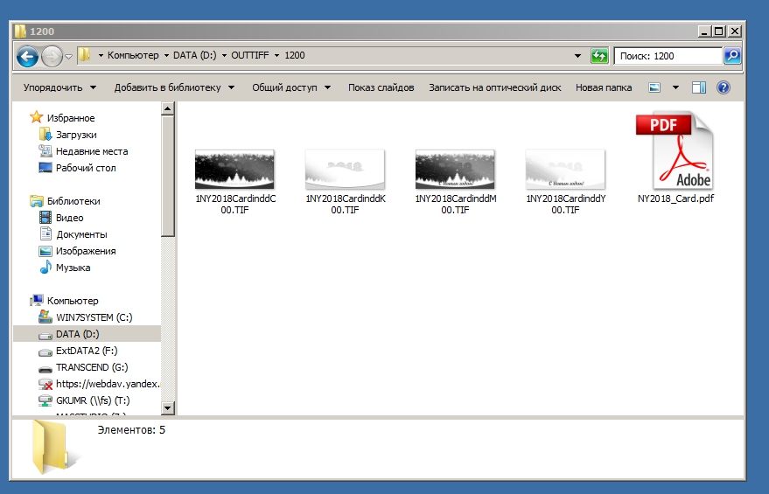Open drive 'ExtDATA2 (F:)'
This screenshot has width=769, height=494.
pos(78,351)
